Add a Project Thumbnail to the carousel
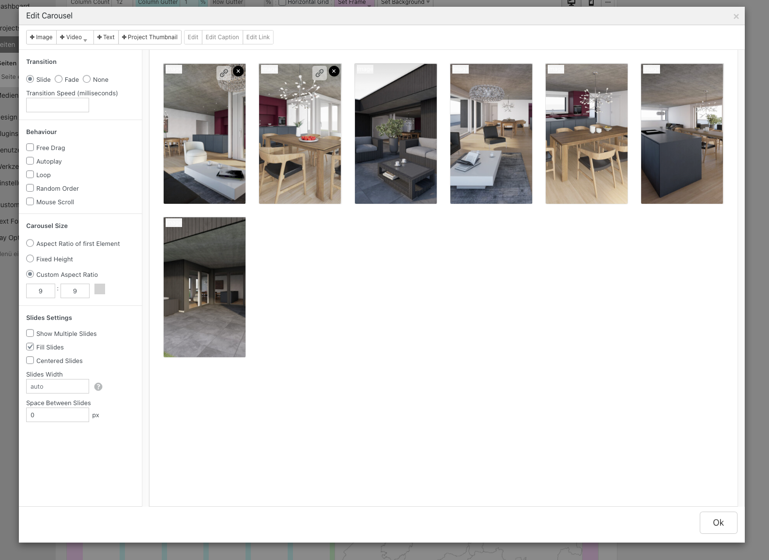The width and height of the screenshot is (769, 560). pos(150,37)
